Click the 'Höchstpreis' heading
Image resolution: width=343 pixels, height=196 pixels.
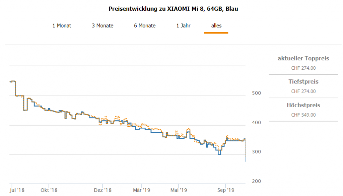point(303,105)
